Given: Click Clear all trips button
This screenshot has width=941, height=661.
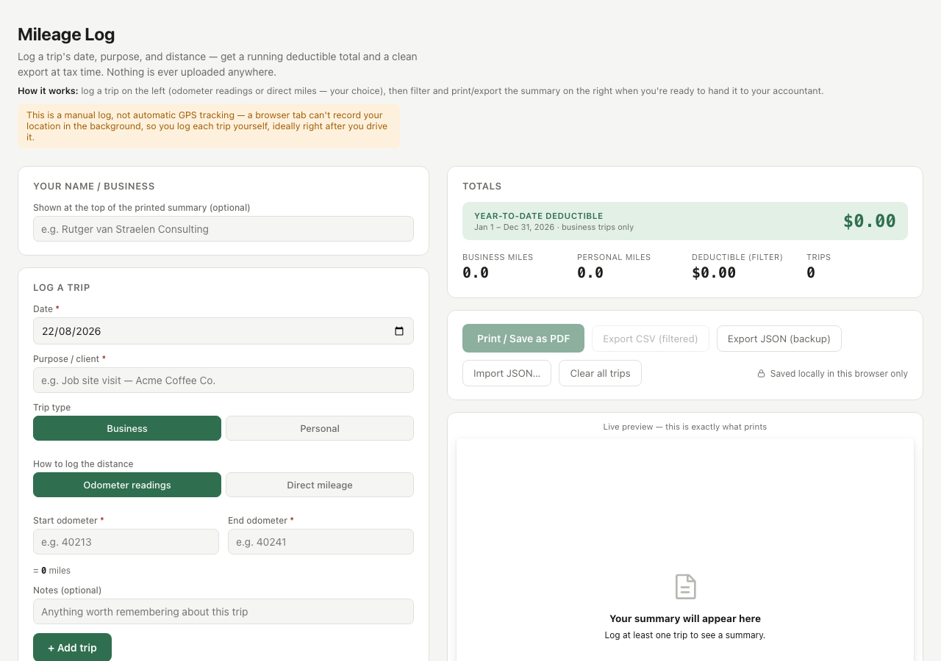Looking at the screenshot, I should 600,373.
